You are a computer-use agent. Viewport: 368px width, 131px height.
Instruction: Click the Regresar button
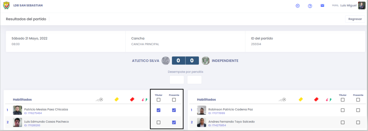coord(355,19)
